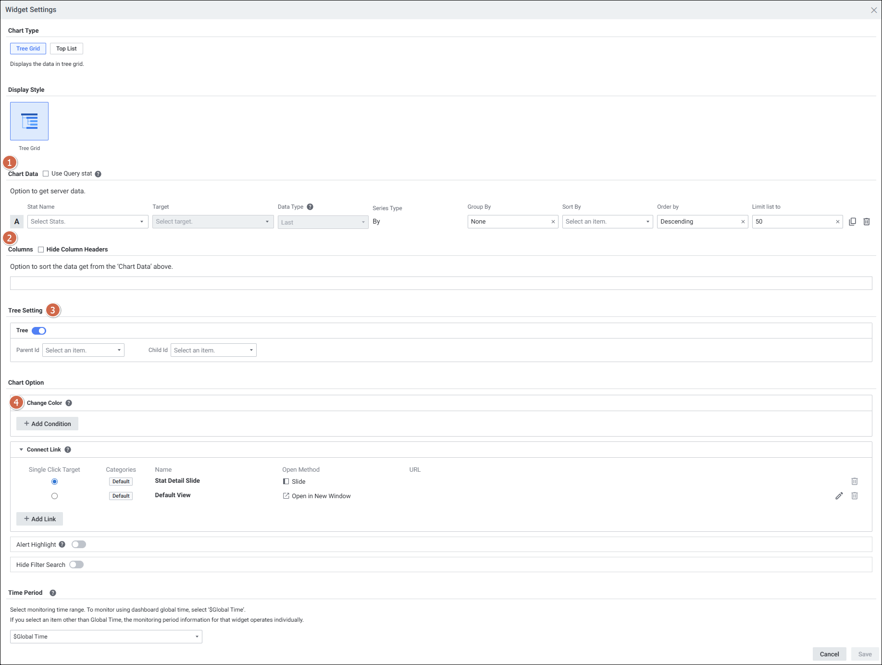Viewport: 882px width, 665px height.
Task: Collapse the Connect Link section
Action: pos(21,450)
